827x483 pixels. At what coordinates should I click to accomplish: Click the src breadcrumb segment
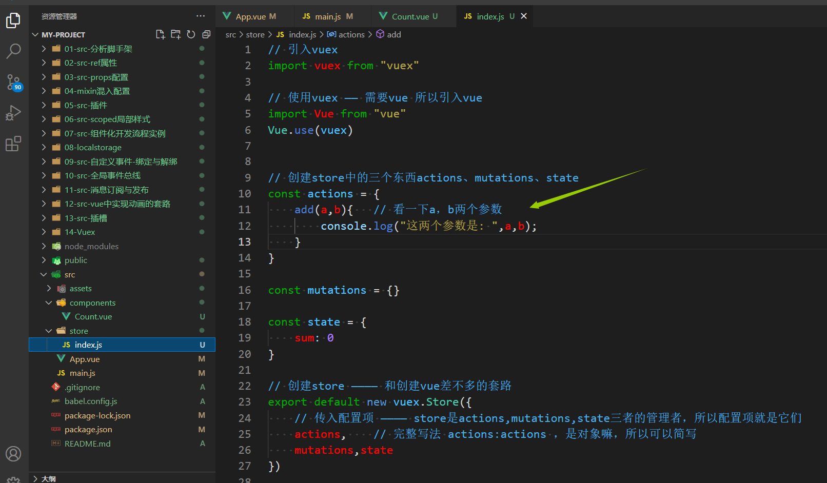[231, 34]
